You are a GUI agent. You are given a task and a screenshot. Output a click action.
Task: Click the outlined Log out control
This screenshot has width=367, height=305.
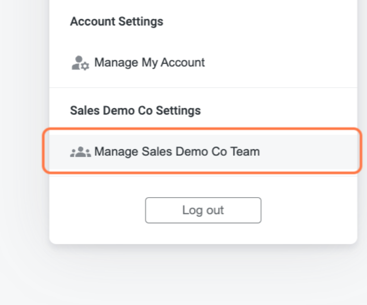[x=203, y=210]
